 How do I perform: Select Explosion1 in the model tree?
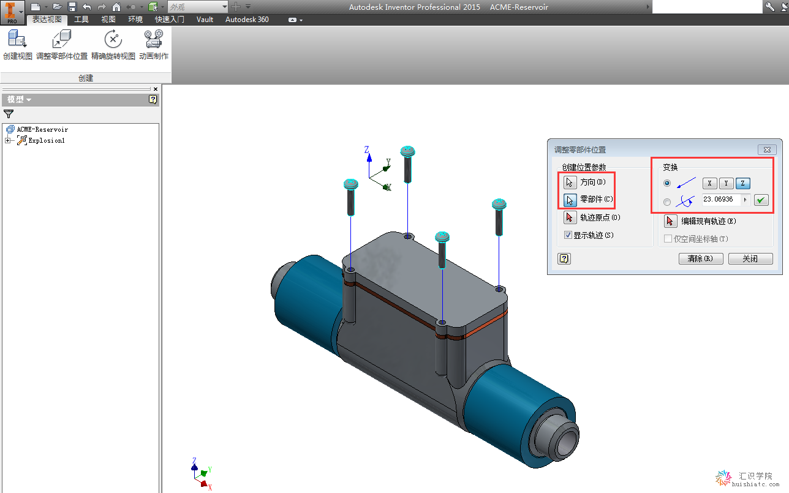[x=47, y=140]
